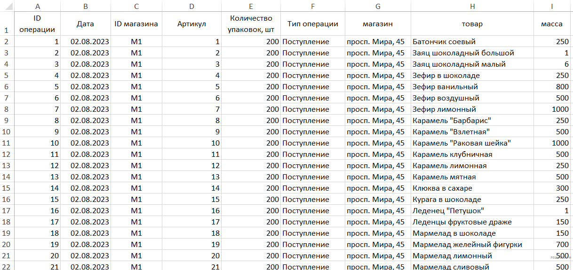The image size is (573, 270).
Task: Select column A header
Action: 37,6
